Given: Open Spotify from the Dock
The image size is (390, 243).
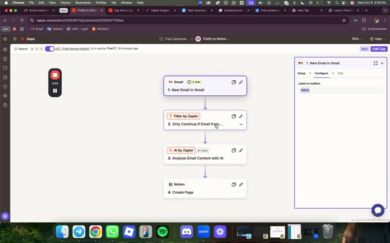Looking at the screenshot, I should pyautogui.click(x=162, y=232).
